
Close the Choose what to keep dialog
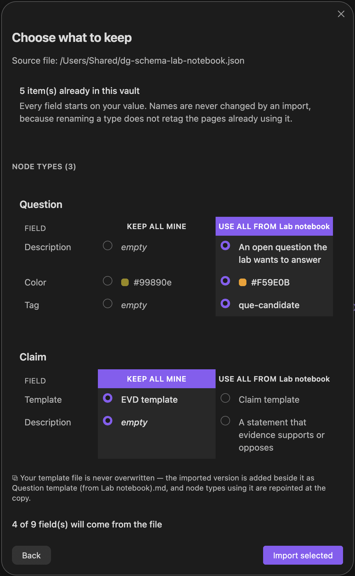click(341, 14)
